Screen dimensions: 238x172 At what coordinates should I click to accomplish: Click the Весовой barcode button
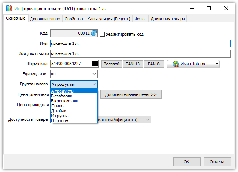tap(112, 64)
